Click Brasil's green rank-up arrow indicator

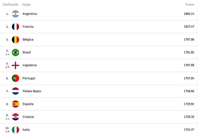coord(8,54)
